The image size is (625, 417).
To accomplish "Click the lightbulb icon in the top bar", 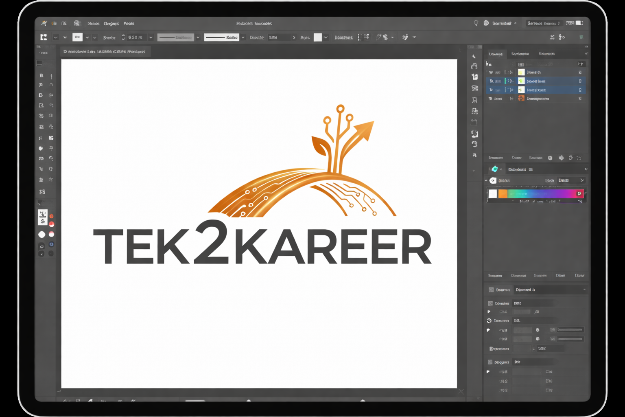I will pos(476,23).
